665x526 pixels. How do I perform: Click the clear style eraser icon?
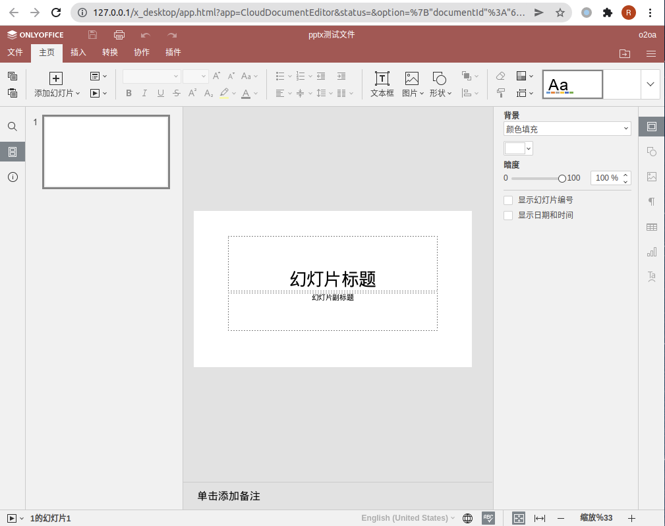click(500, 76)
